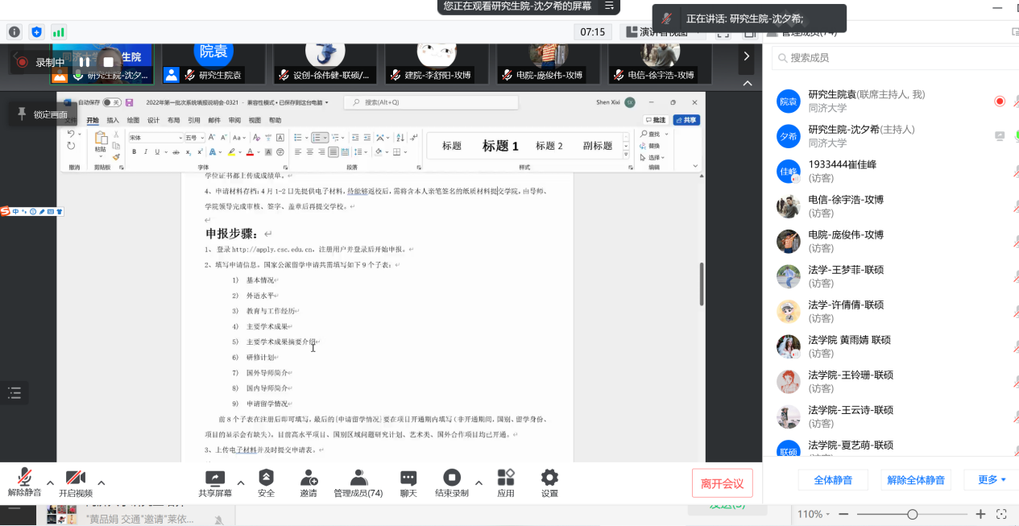
Task: Click the green network signal icon
Action: coord(59,32)
